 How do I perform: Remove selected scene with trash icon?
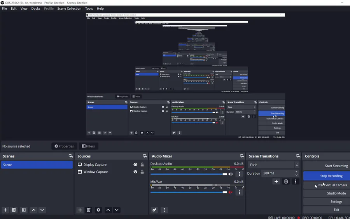(14, 210)
